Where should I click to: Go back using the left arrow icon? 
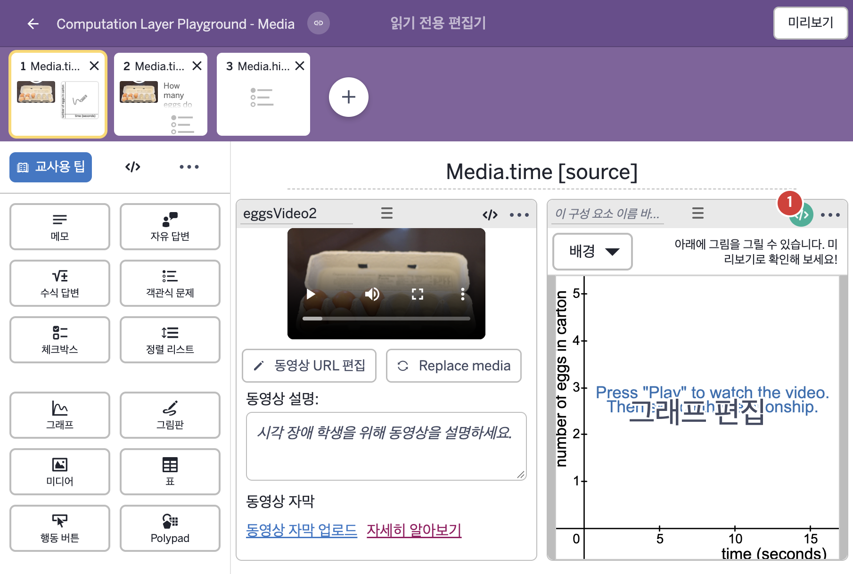click(x=33, y=24)
